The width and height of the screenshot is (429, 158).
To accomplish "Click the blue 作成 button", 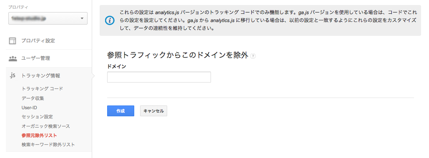I will click(x=120, y=111).
